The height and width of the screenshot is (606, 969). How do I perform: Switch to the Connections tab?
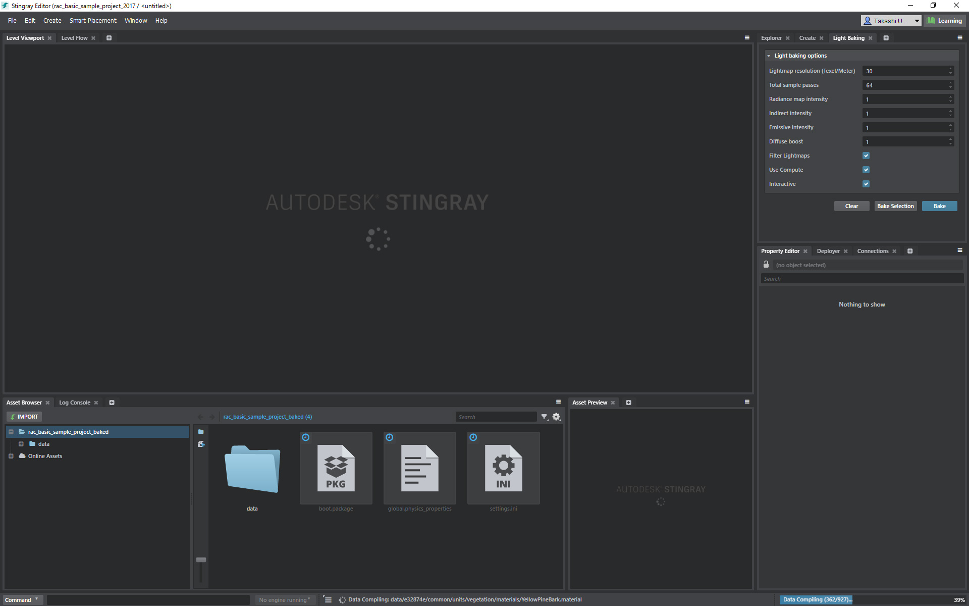pos(873,251)
